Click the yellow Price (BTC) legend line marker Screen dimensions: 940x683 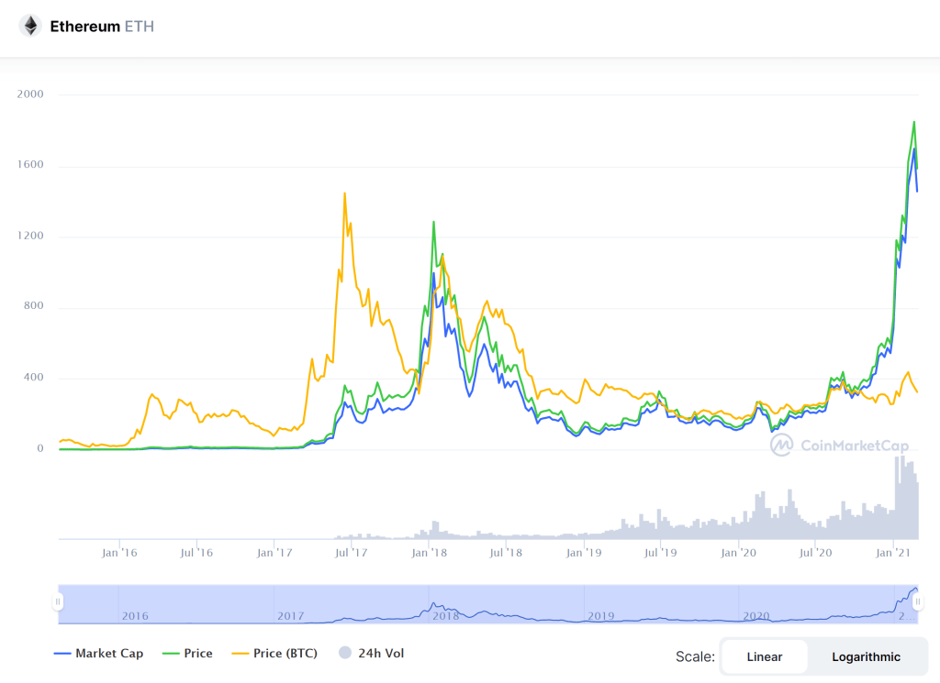(241, 654)
